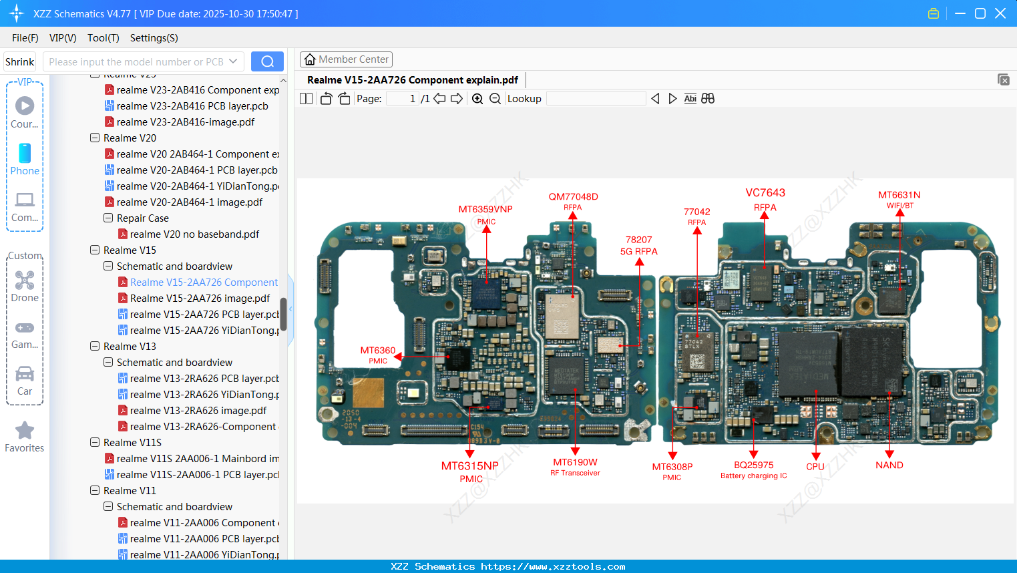Open the Tool(T) menu

pos(103,38)
